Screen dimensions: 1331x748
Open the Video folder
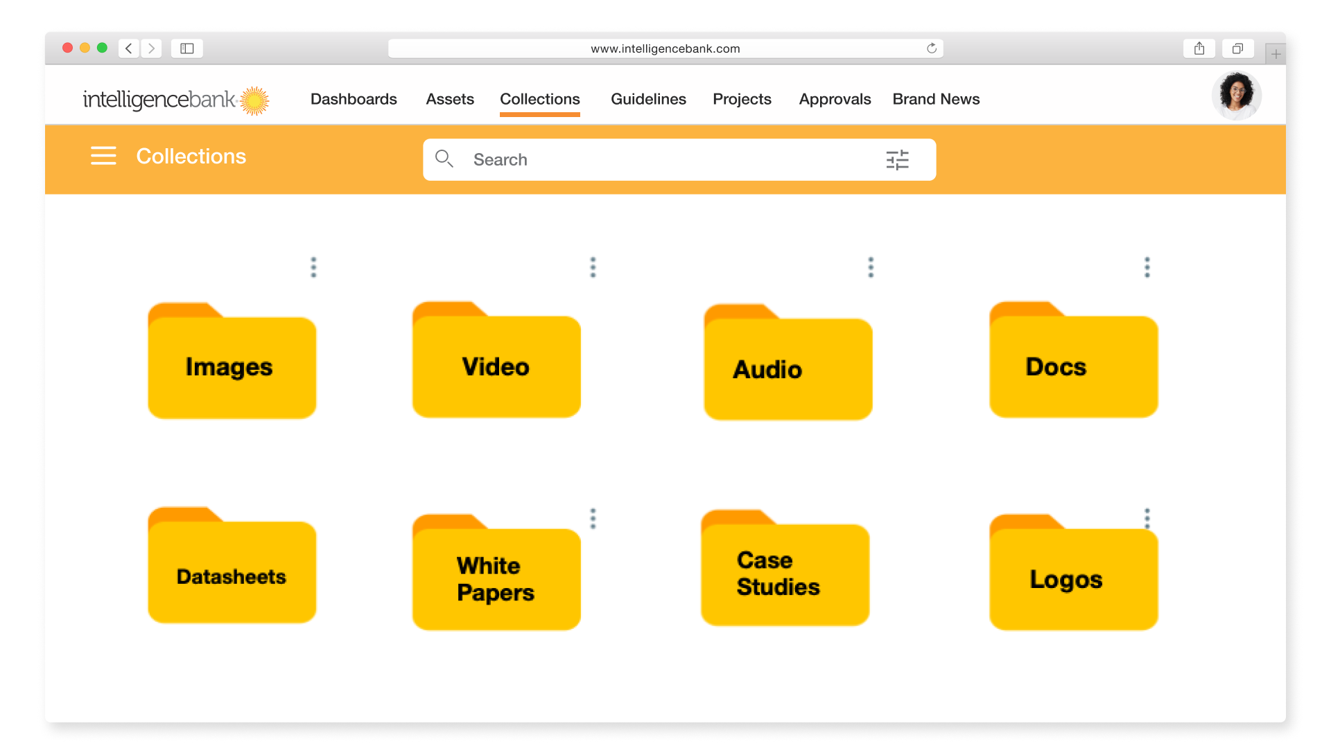pyautogui.click(x=496, y=360)
